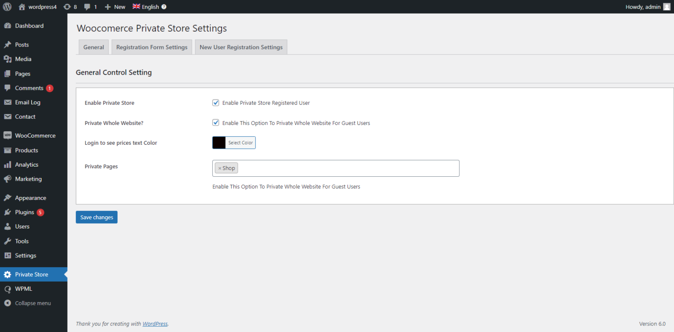
Task: Open the Analytics section icon
Action: (x=8, y=164)
